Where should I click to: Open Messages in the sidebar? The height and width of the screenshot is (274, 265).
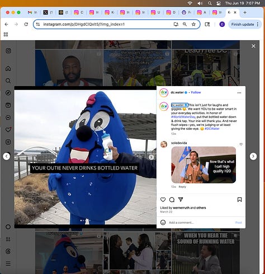[8, 117]
